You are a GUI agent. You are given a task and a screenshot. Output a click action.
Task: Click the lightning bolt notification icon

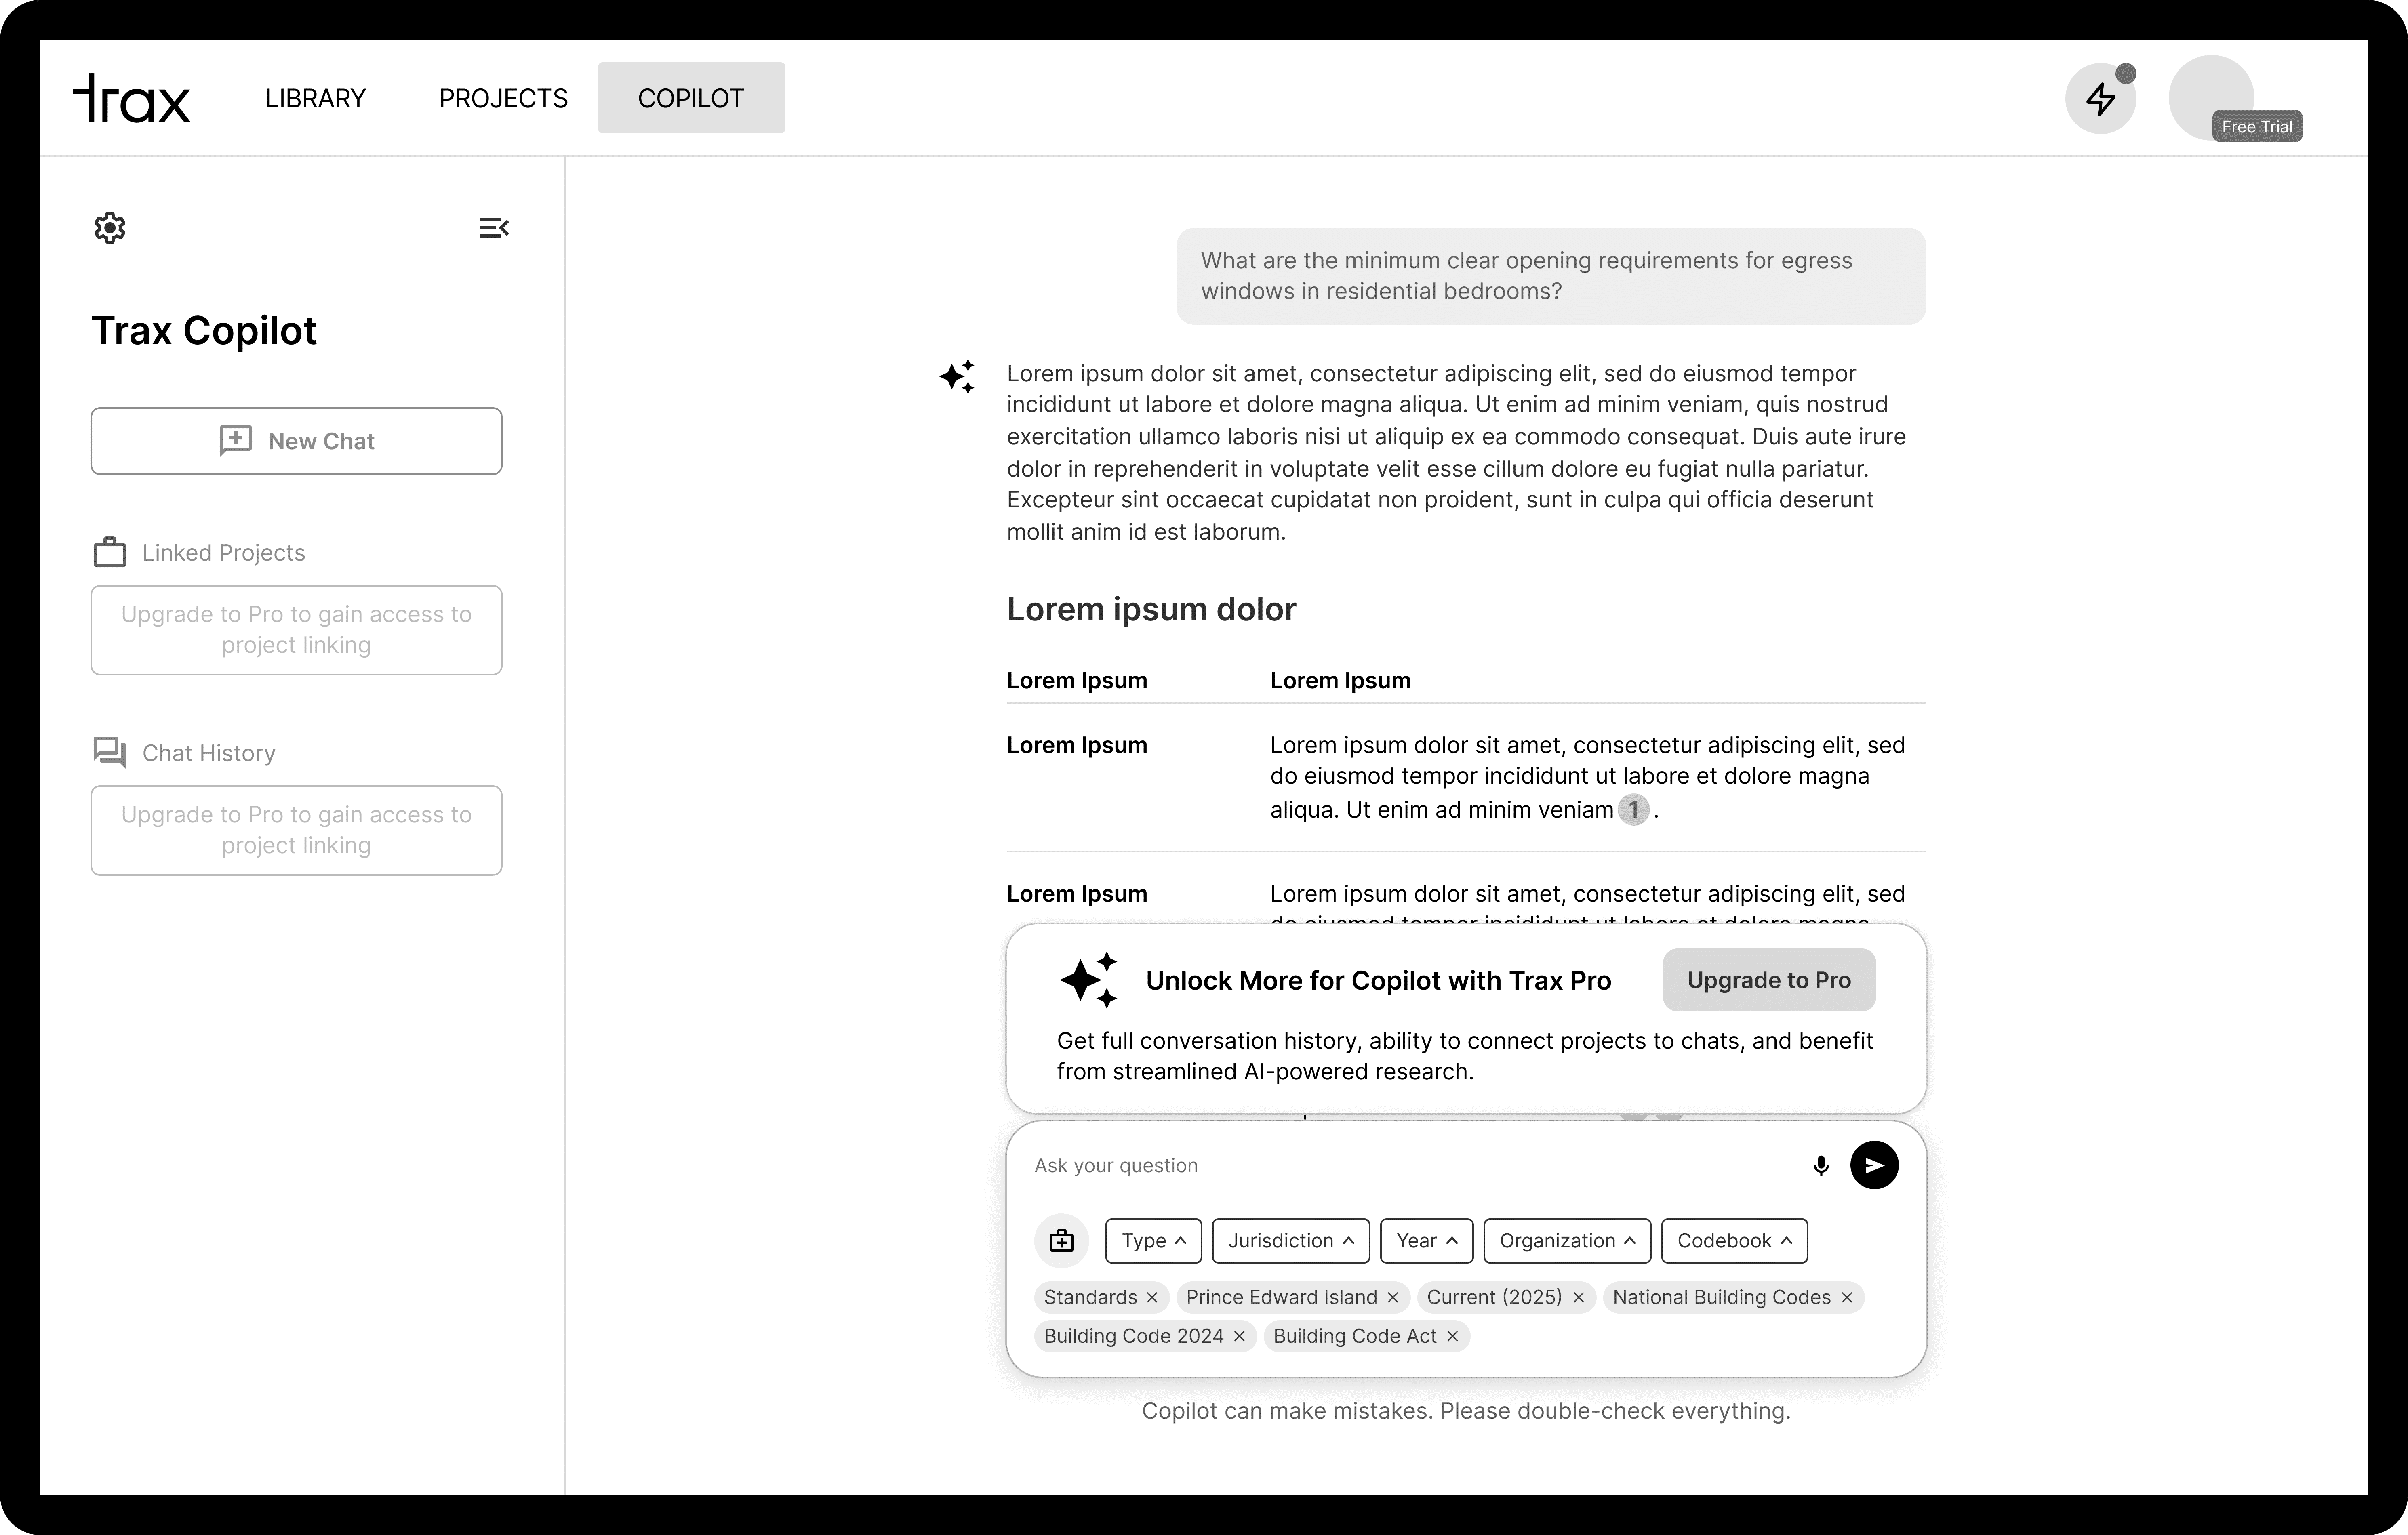pos(2100,99)
